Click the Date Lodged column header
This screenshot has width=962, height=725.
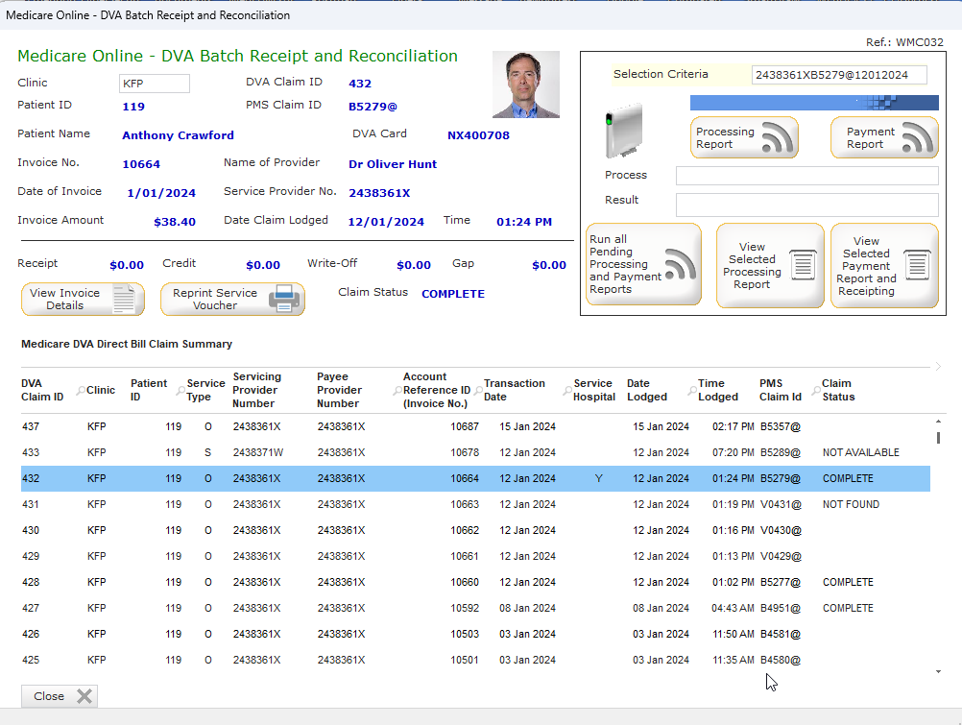tap(647, 390)
